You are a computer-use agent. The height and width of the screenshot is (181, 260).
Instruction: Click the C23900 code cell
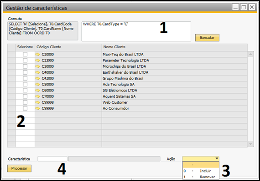(x=68, y=60)
